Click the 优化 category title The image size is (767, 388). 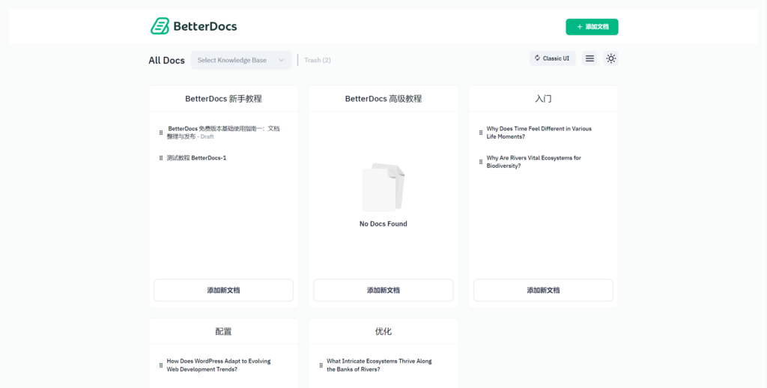click(x=383, y=332)
